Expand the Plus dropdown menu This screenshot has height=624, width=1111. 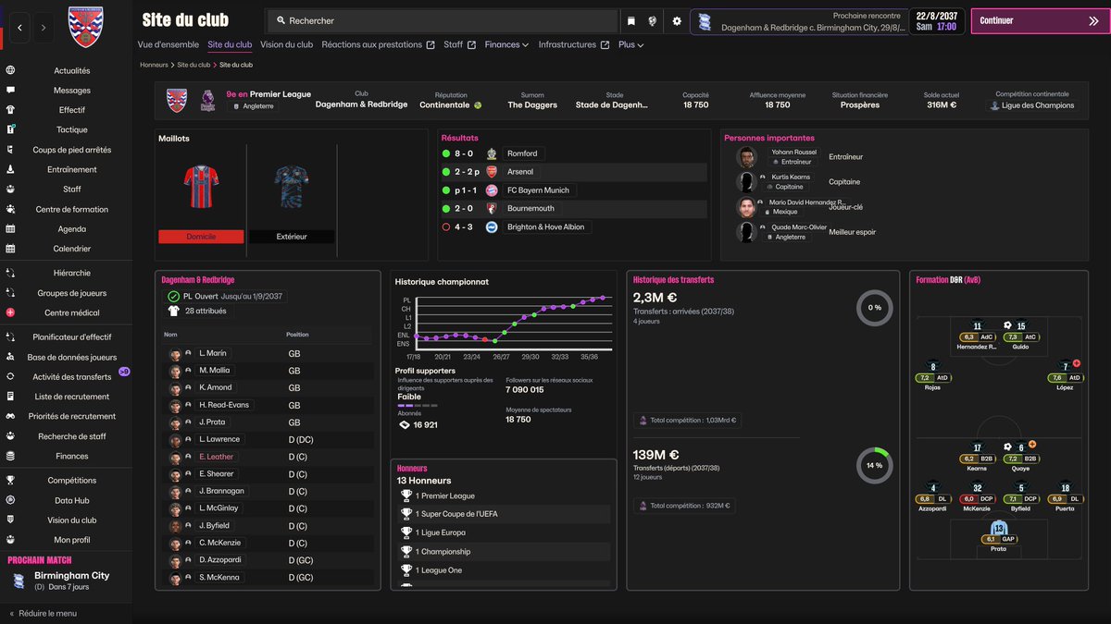tap(630, 44)
